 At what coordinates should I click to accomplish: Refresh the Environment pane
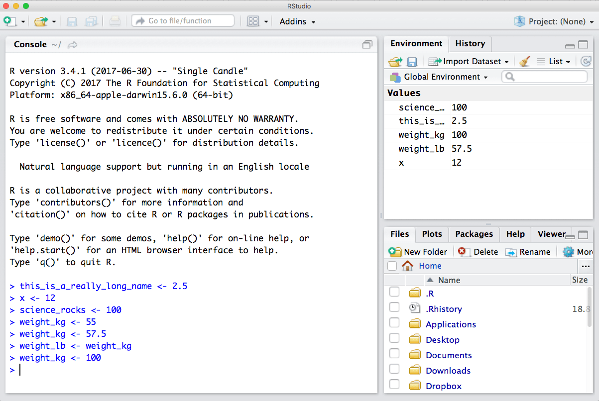point(586,60)
